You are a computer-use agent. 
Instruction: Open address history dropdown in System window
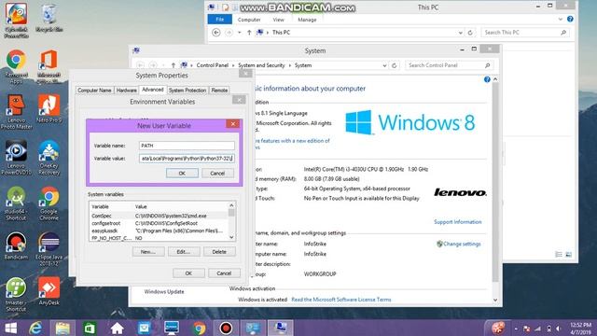pos(384,65)
